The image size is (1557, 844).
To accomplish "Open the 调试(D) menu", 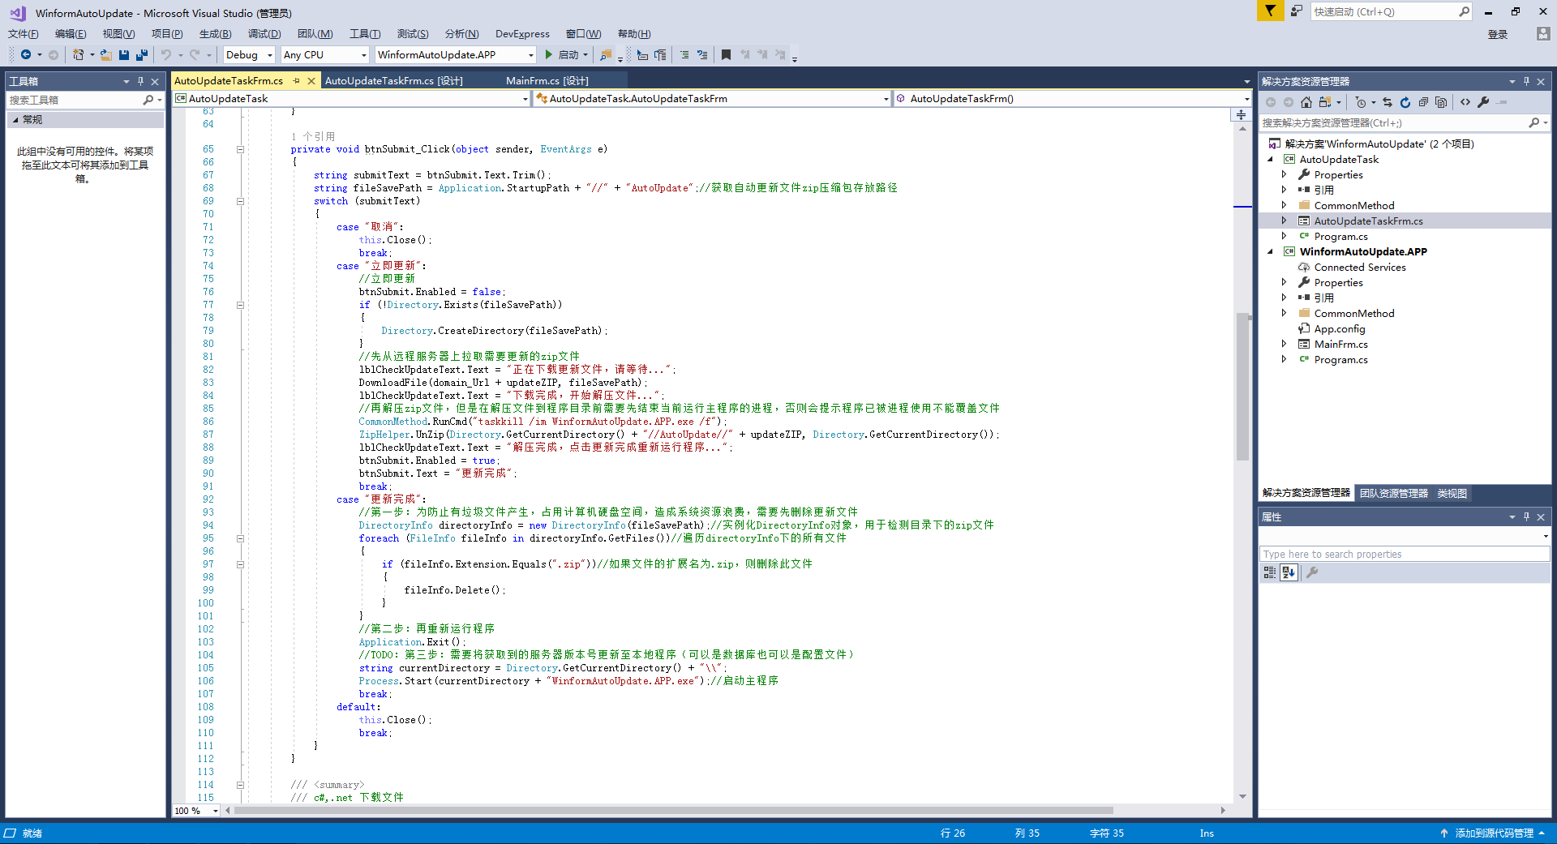I will pyautogui.click(x=264, y=33).
